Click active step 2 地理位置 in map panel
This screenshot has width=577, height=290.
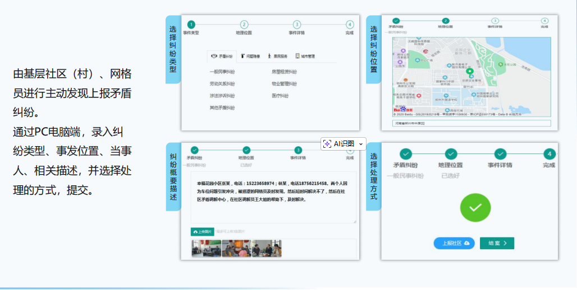446,21
